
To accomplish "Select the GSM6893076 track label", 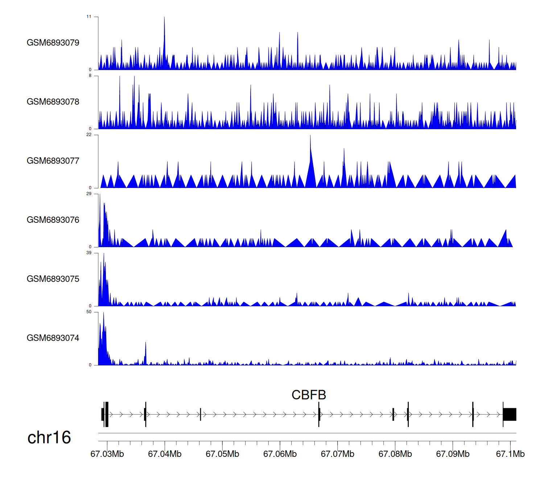I will pos(53,220).
